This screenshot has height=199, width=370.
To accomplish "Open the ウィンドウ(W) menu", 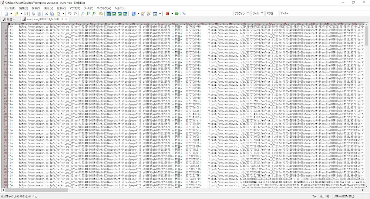I will click(104, 8).
